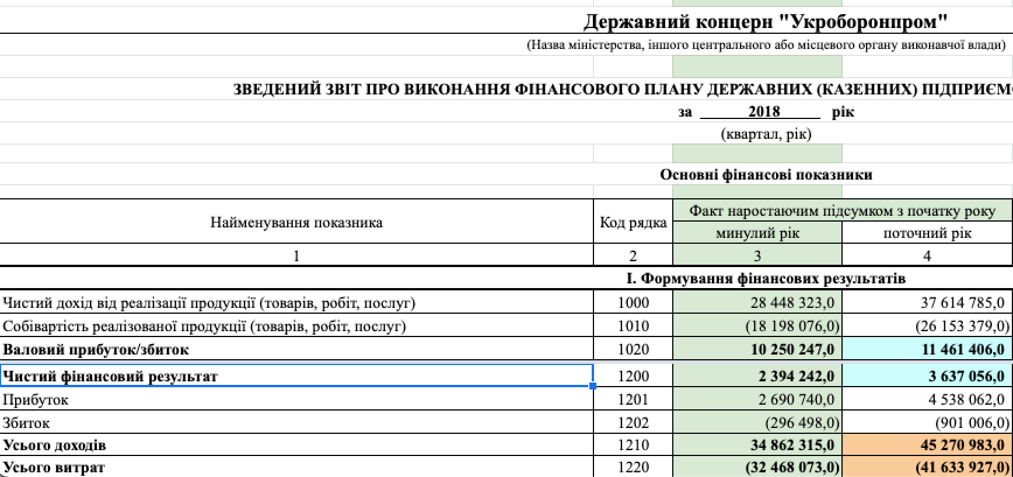Image resolution: width=1013 pixels, height=477 pixels.
Task: Select the "Основні фінансові показники" heading
Action: pyautogui.click(x=766, y=174)
